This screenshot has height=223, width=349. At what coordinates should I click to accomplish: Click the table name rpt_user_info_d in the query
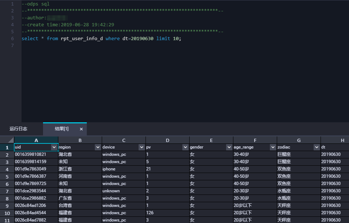82,39
